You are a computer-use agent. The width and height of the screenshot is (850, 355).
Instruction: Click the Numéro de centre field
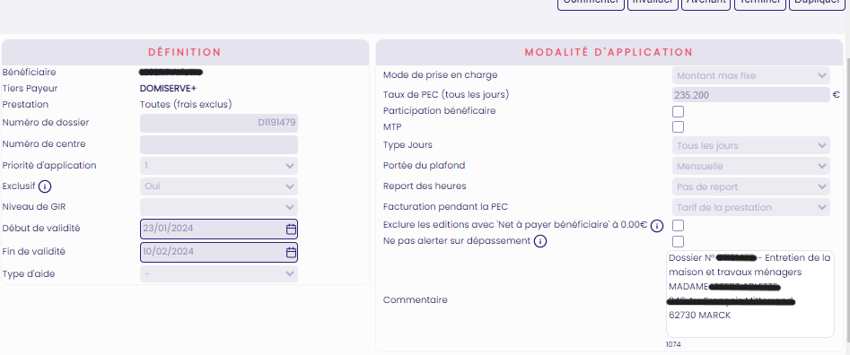click(219, 144)
